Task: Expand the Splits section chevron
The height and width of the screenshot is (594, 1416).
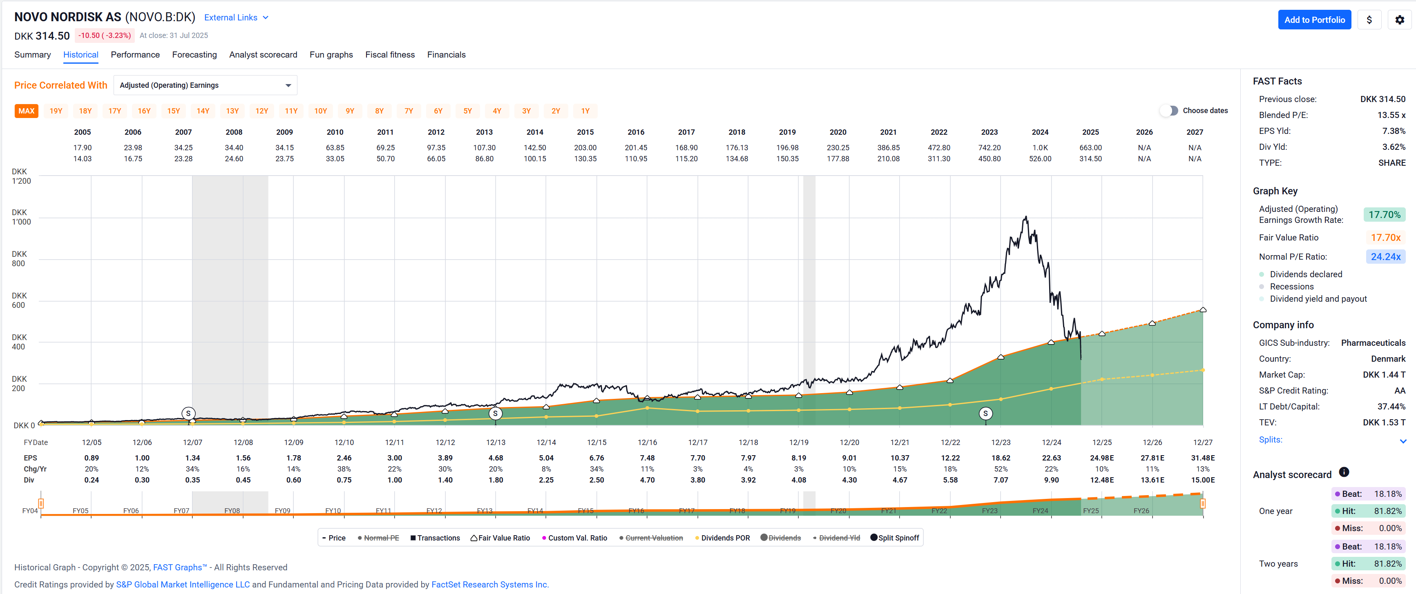Action: coord(1403,440)
